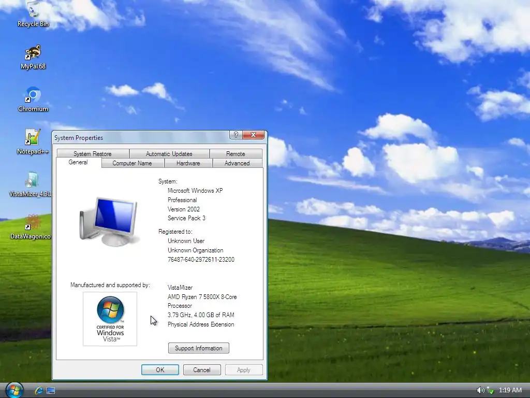Confirm with the OK button
530x398 pixels.
(x=160, y=370)
